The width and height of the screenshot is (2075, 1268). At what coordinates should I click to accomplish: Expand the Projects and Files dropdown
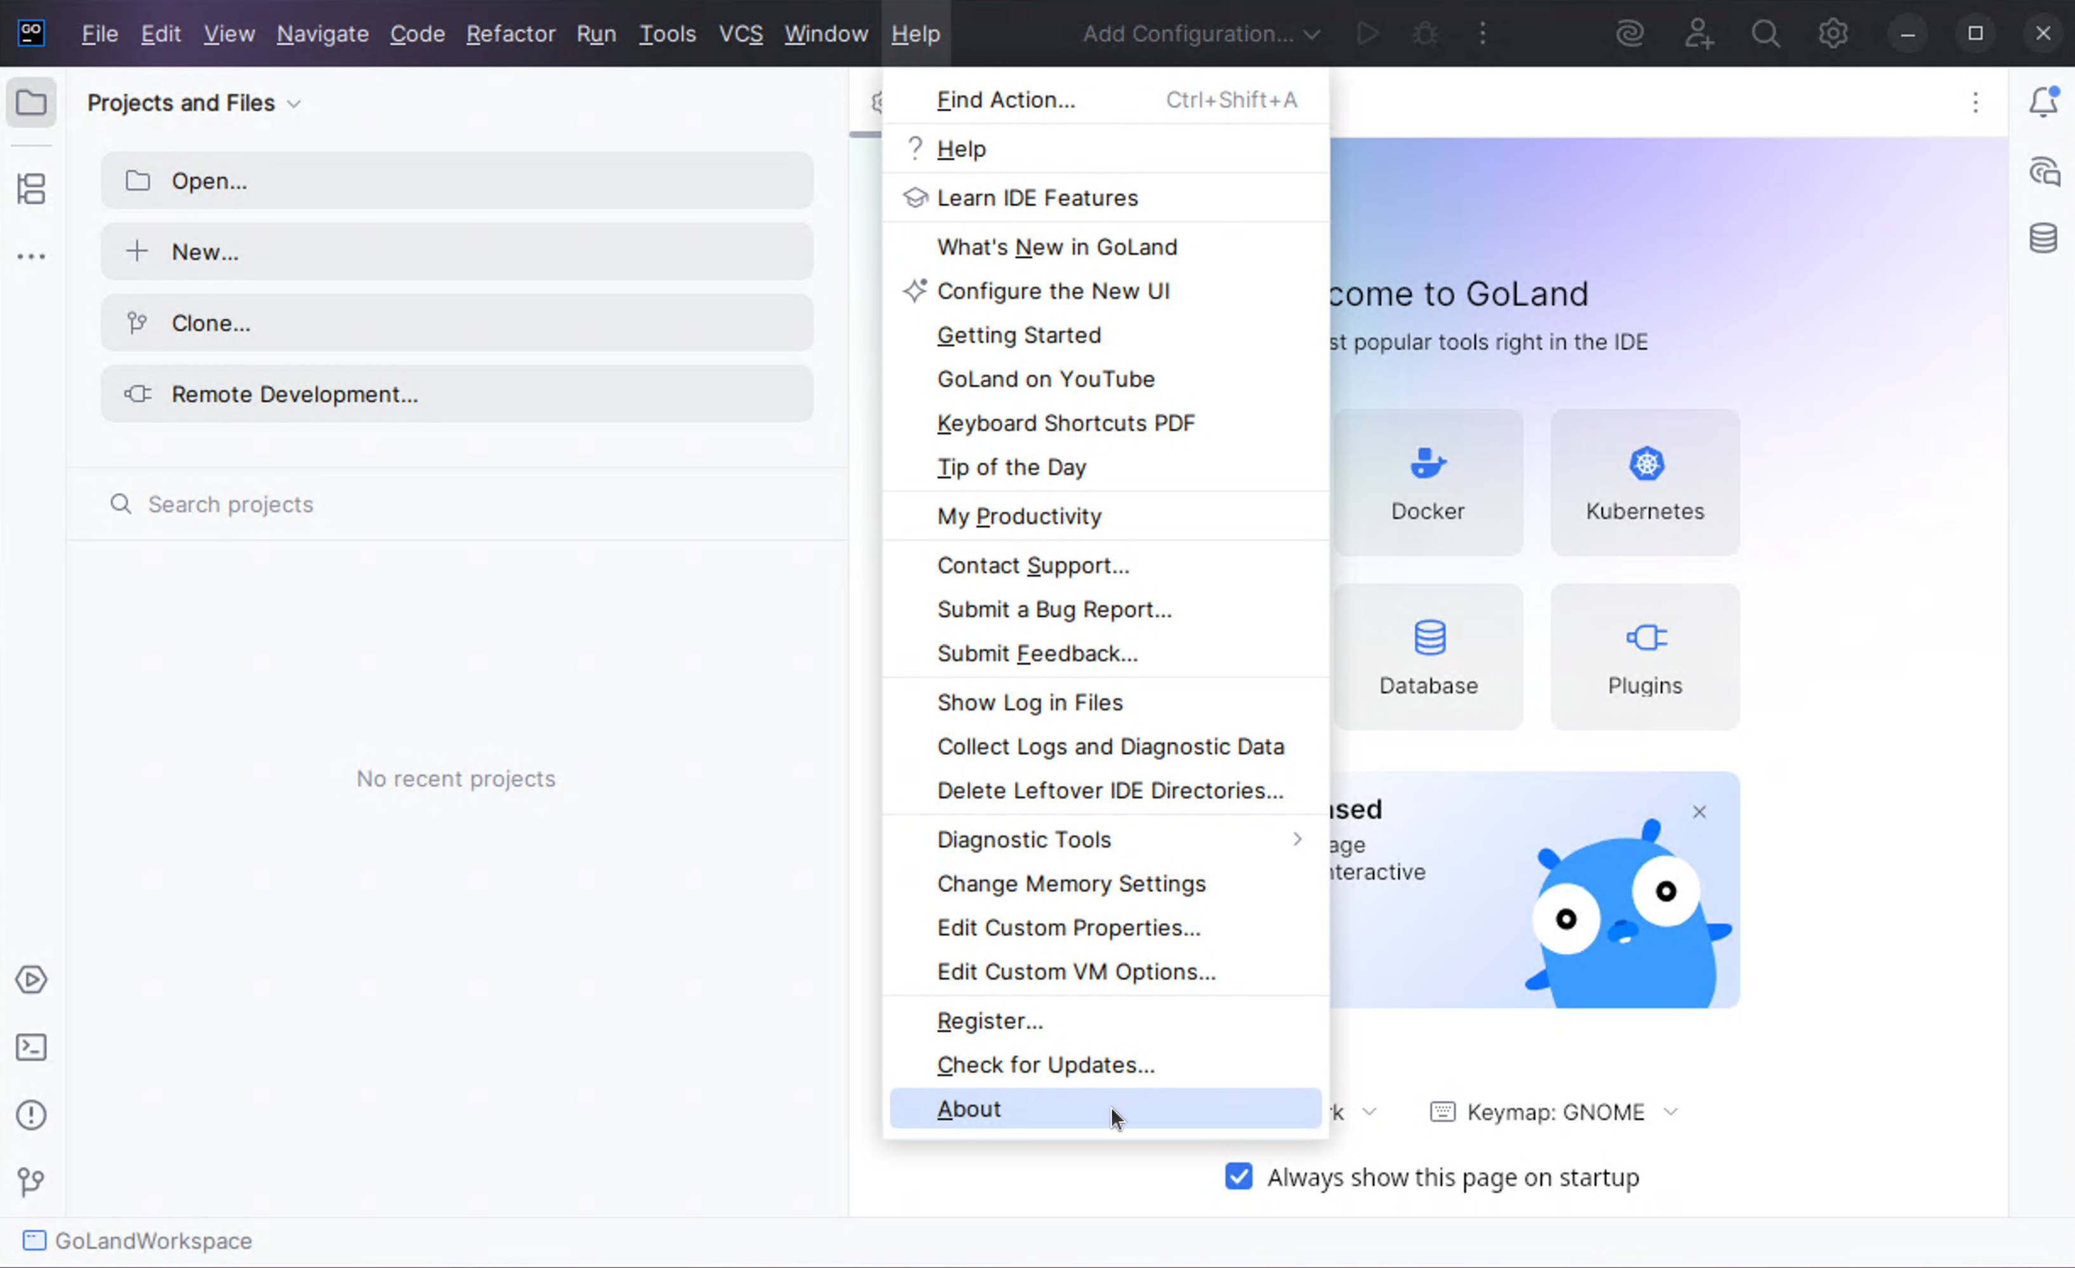pyautogui.click(x=194, y=103)
